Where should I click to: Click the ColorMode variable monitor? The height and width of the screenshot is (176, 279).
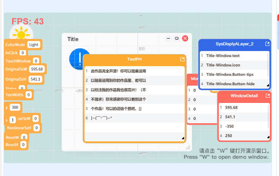pos(23,45)
